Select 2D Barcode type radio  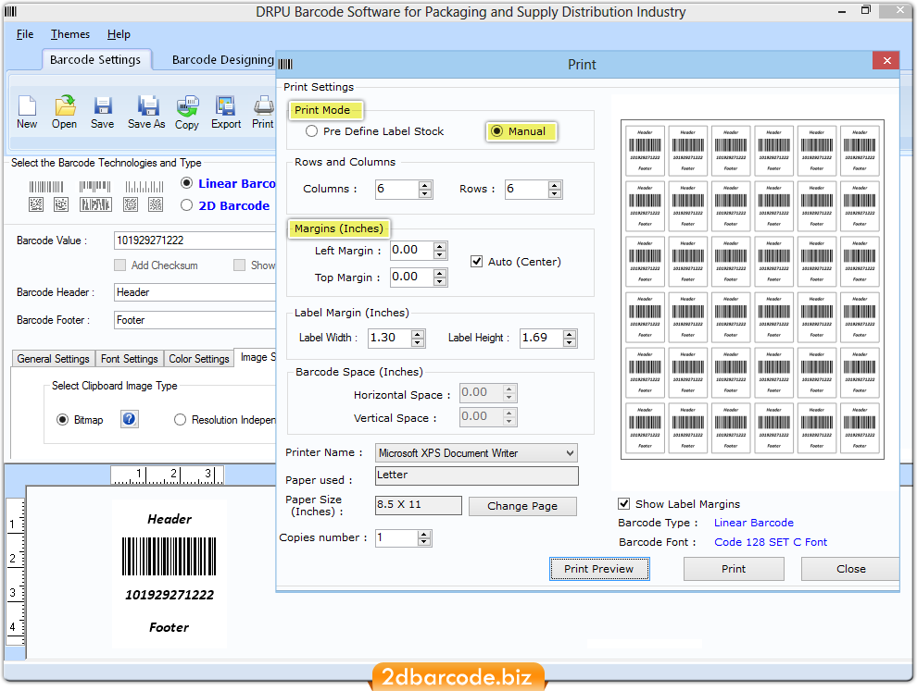coord(186,205)
